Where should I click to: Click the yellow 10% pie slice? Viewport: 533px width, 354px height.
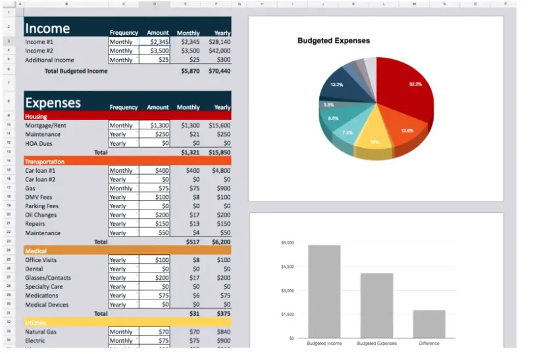pos(374,134)
